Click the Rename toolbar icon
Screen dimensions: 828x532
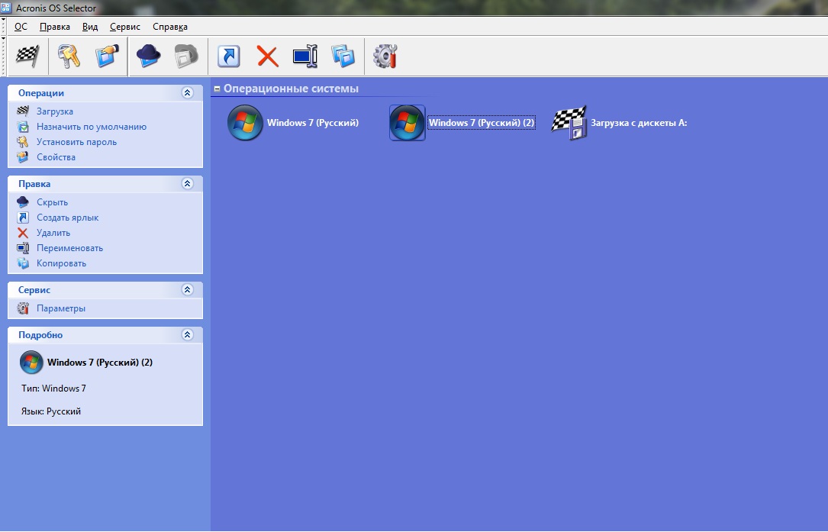coord(305,56)
